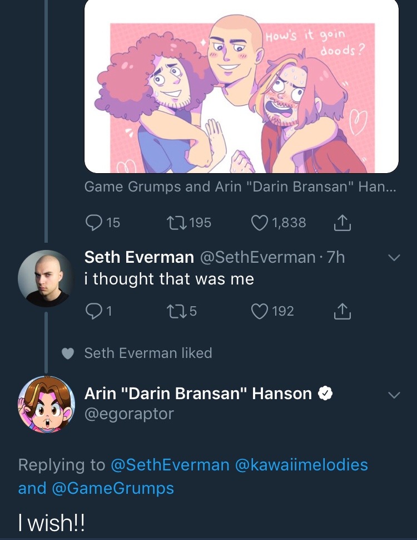Like Seth Everman's tweet with 192 likes

click(260, 311)
